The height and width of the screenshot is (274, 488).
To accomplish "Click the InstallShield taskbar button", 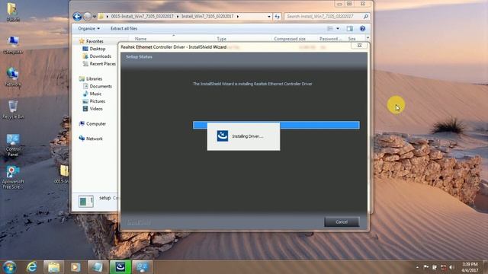I will click(x=120, y=267).
